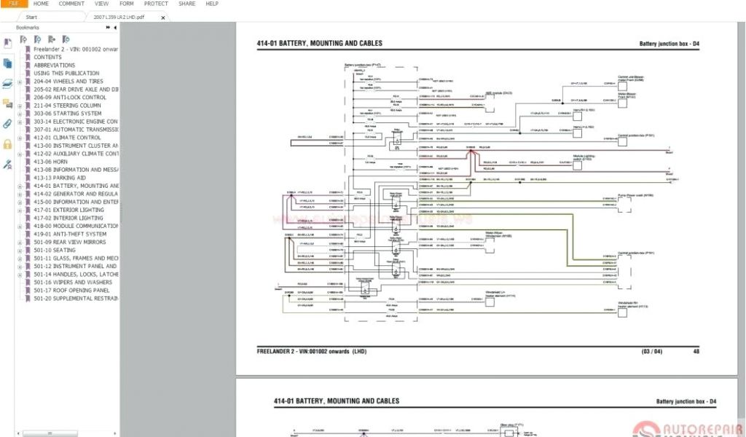Jump to the CONTENTS bookmark
This screenshot has height=437, width=746.
(x=47, y=57)
